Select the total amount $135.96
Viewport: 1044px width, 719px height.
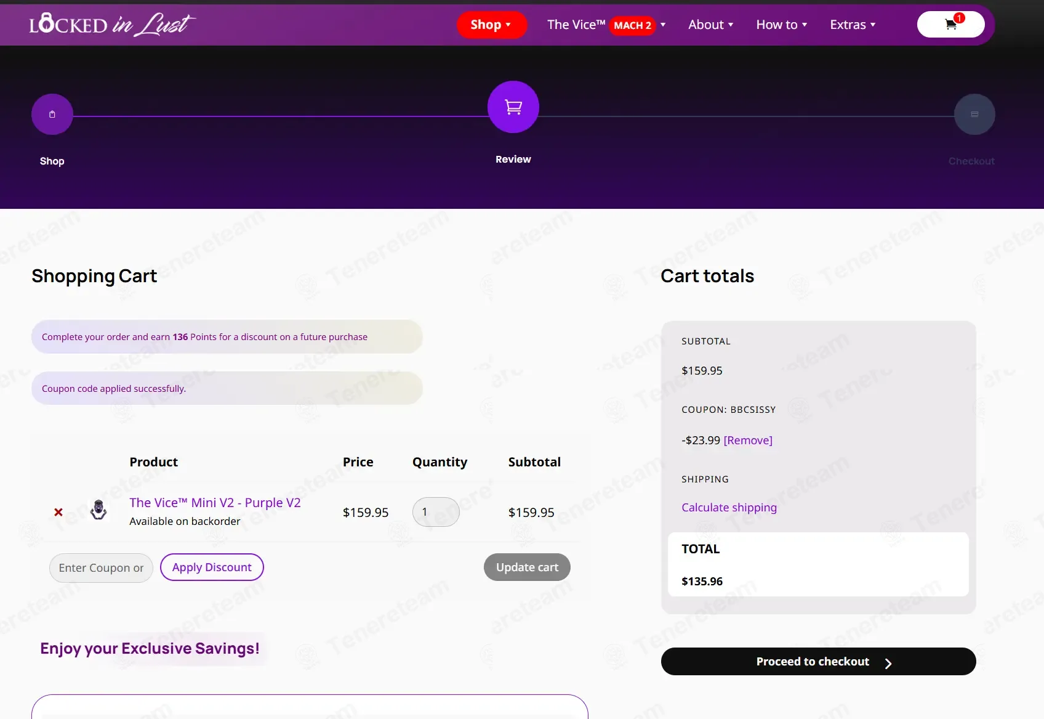tap(702, 581)
